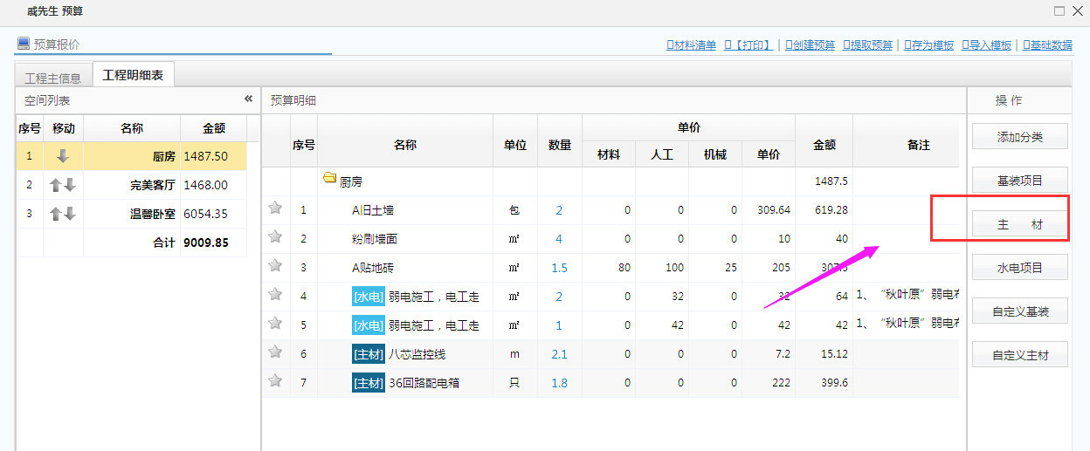Toggle the star on 粉刷墙面 row
This screenshot has height=451, width=1090.
[275, 237]
